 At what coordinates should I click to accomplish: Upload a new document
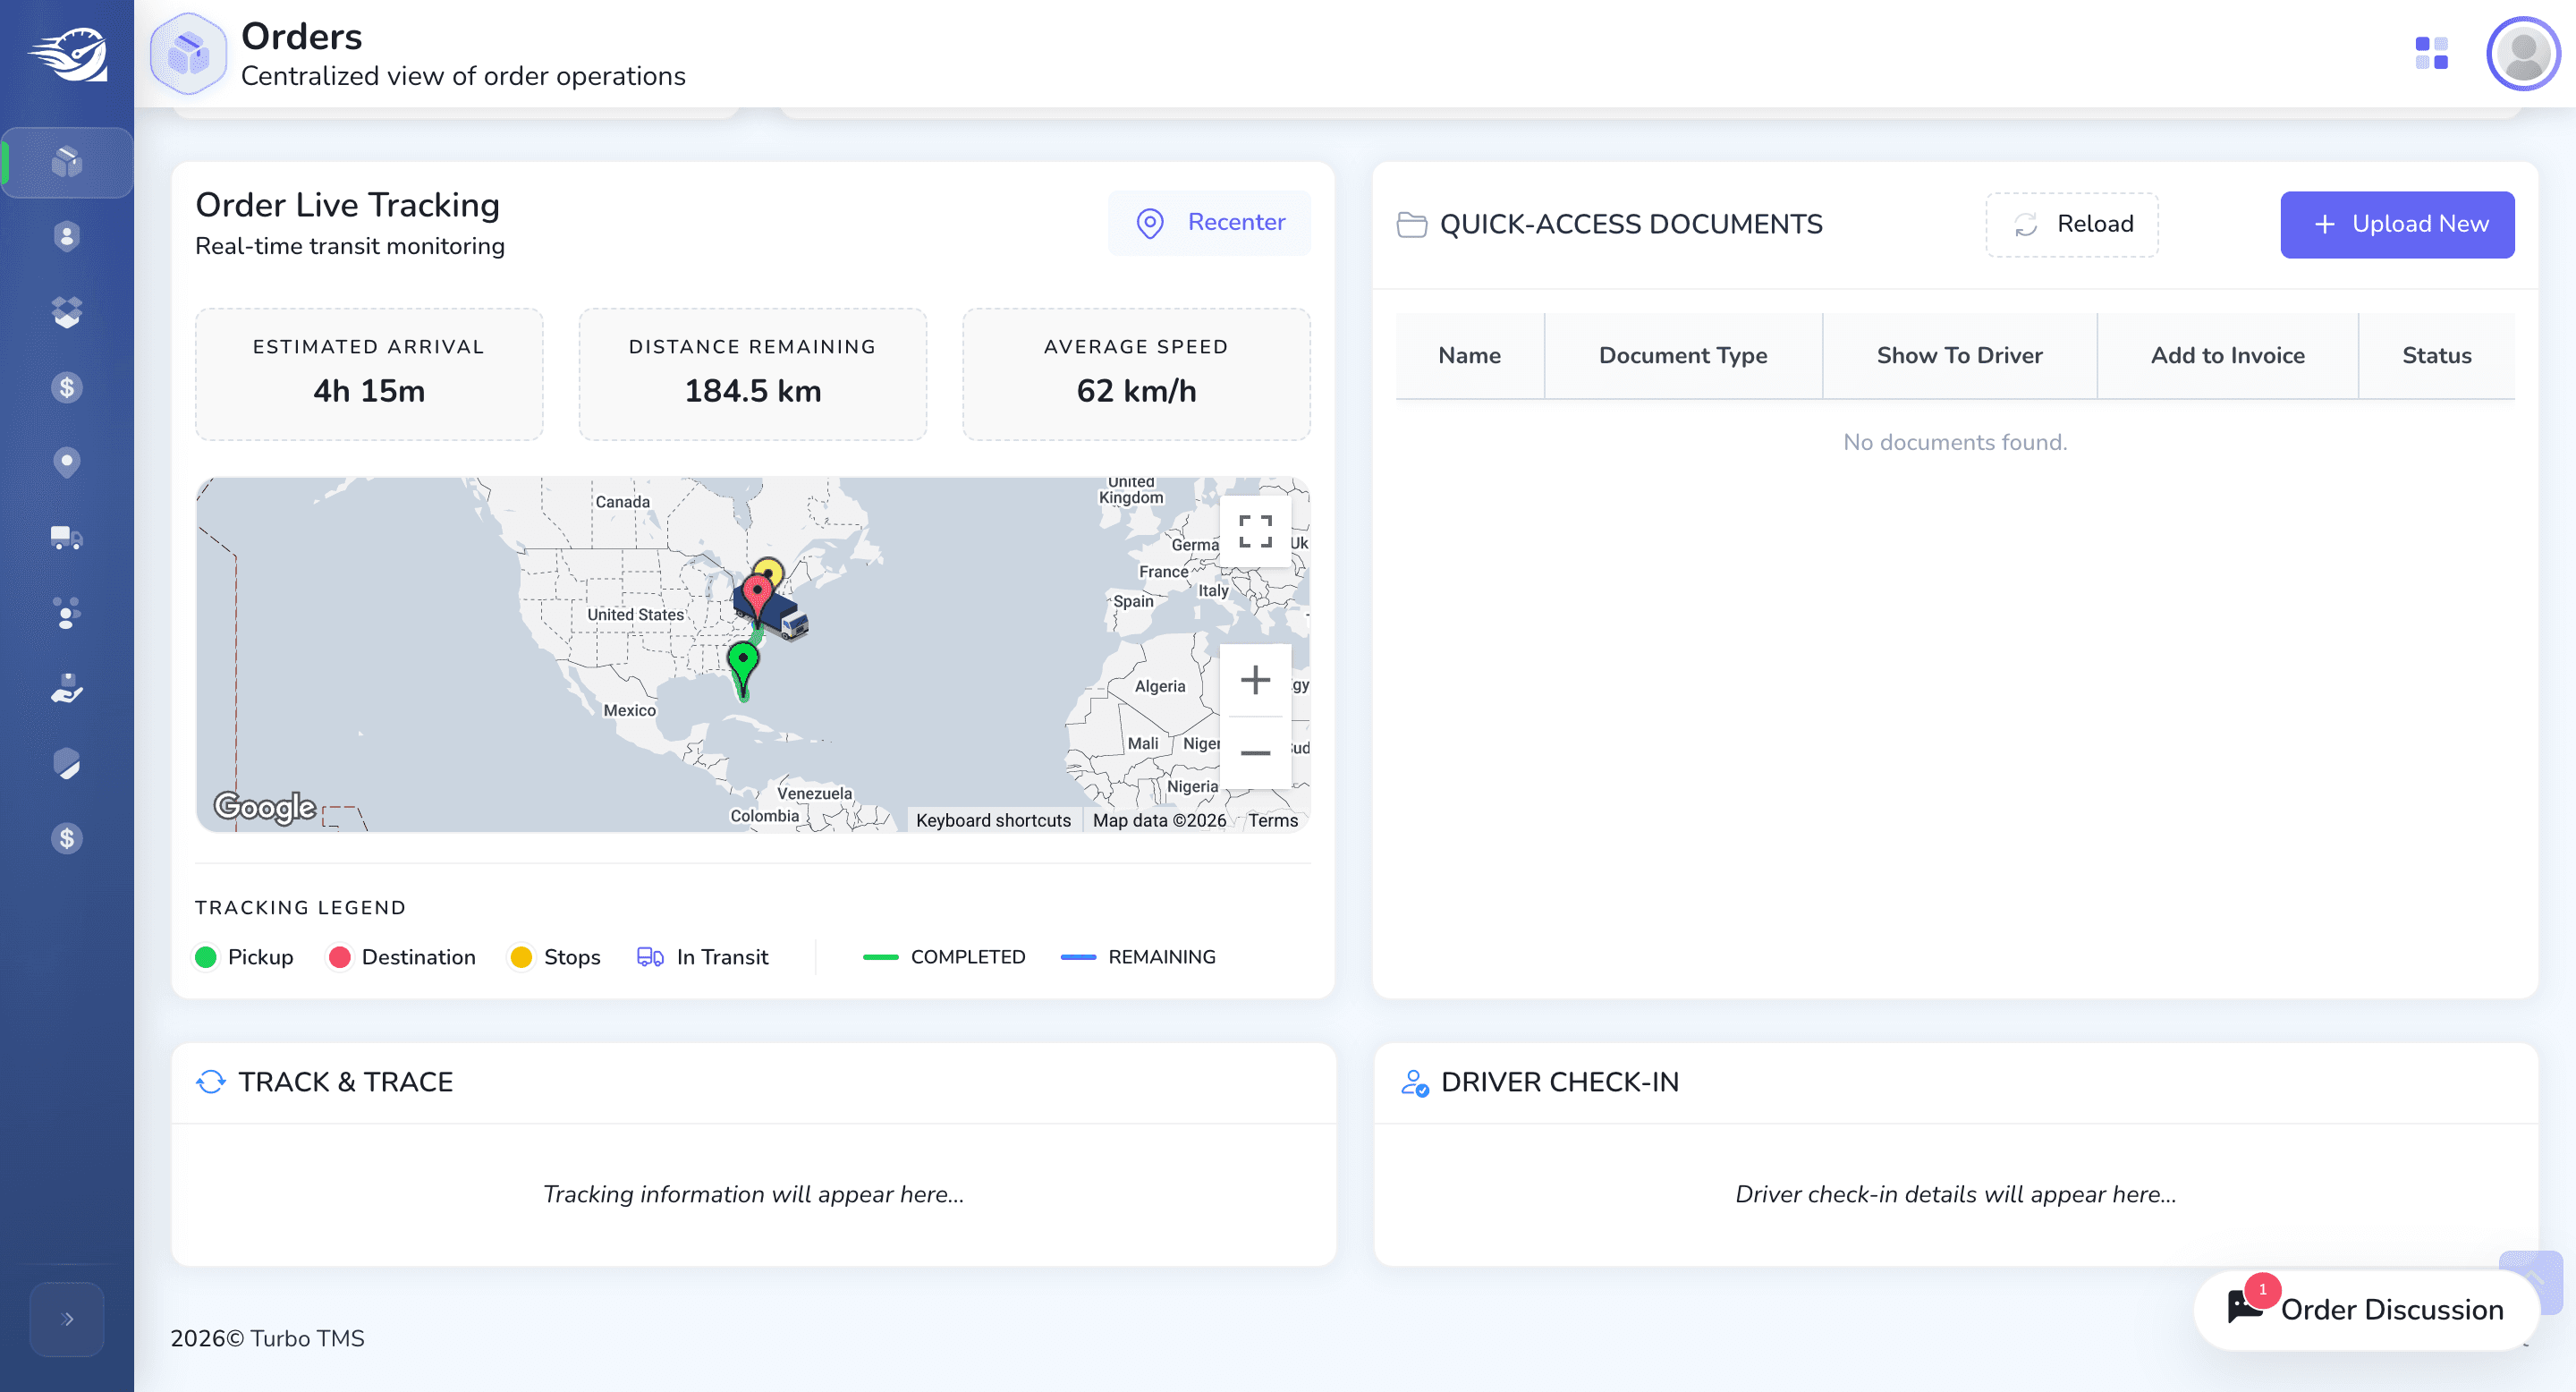2397,224
